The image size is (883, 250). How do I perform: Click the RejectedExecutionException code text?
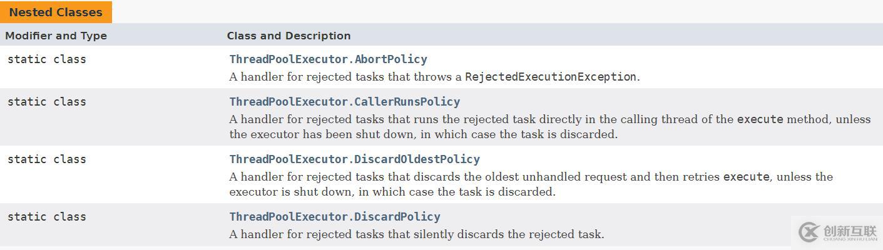pos(550,77)
